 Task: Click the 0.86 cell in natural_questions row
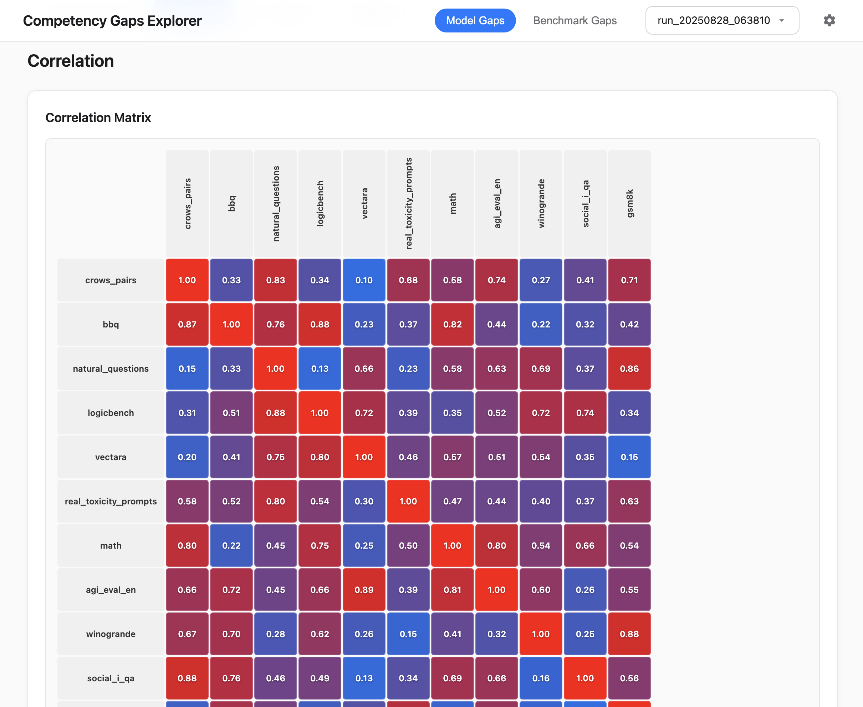(x=629, y=368)
